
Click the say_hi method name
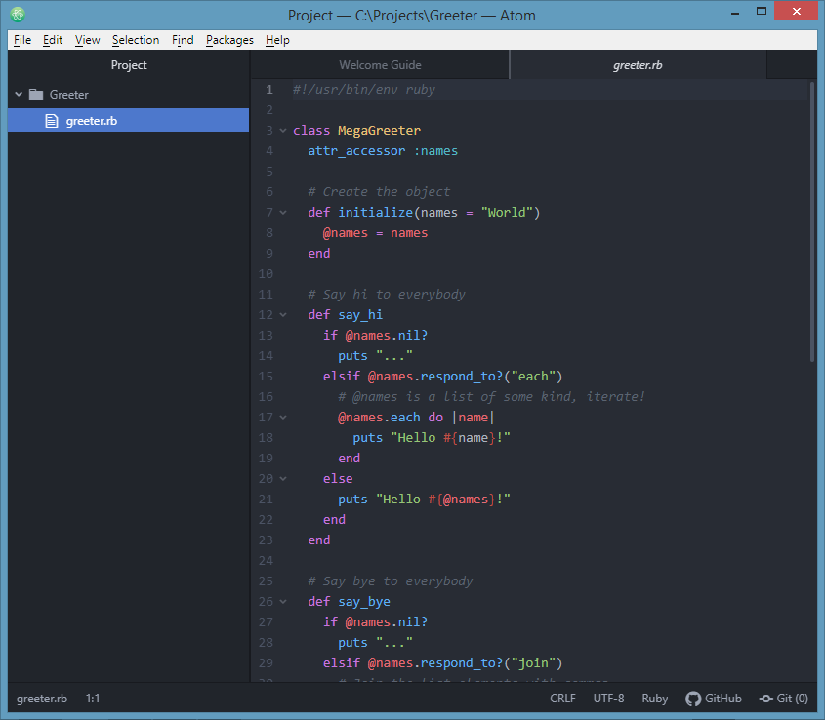(360, 315)
